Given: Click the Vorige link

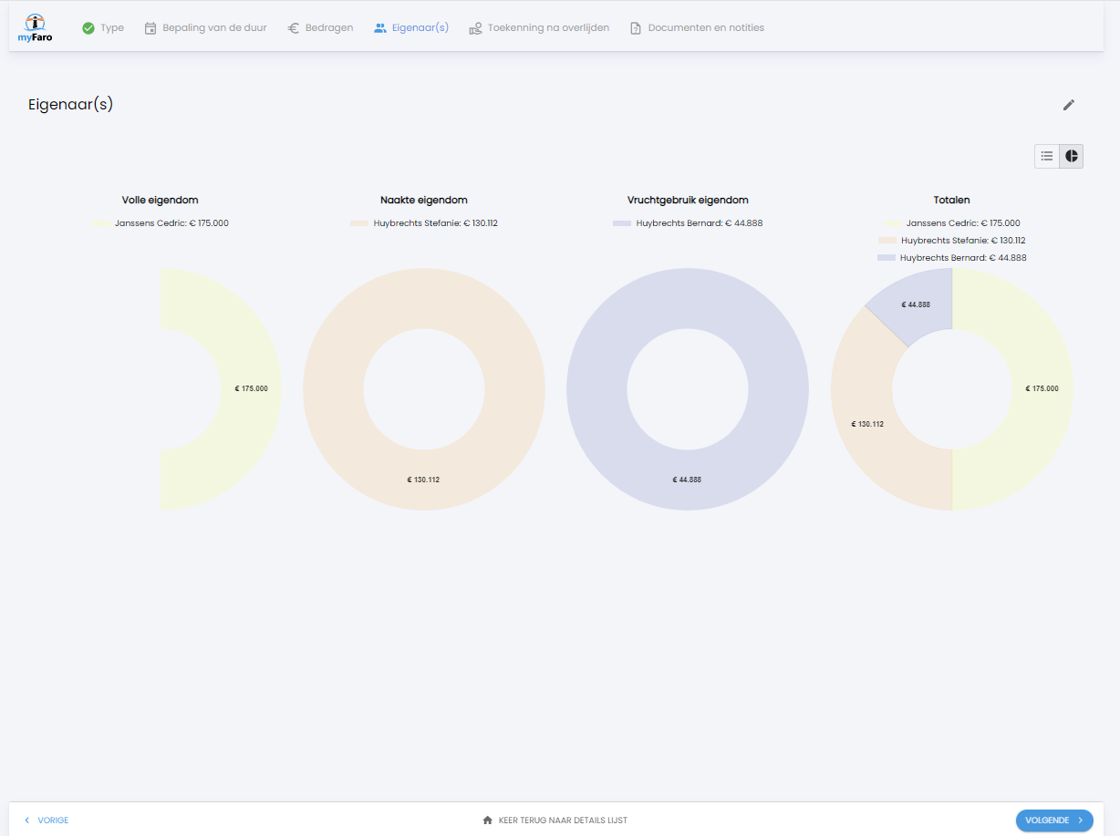Looking at the screenshot, I should (46, 821).
